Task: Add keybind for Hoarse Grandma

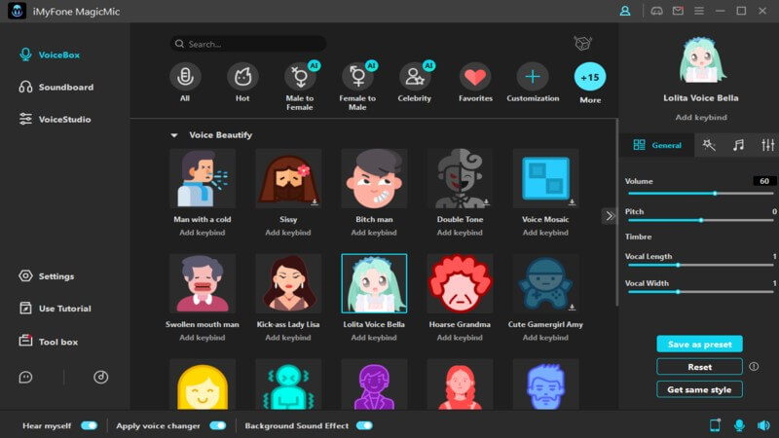Action: [460, 338]
